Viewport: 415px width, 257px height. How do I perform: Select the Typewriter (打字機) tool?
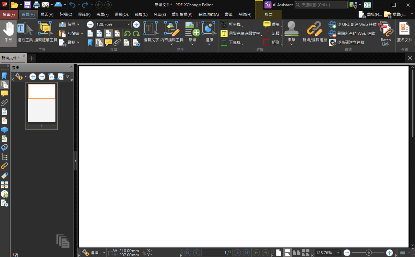click(x=231, y=25)
